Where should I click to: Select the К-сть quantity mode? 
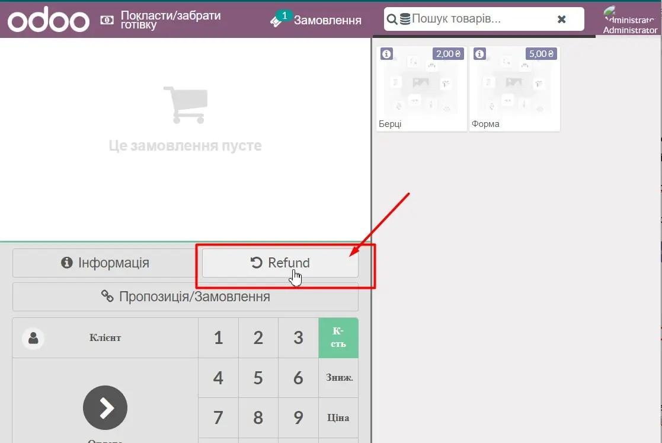pyautogui.click(x=338, y=337)
